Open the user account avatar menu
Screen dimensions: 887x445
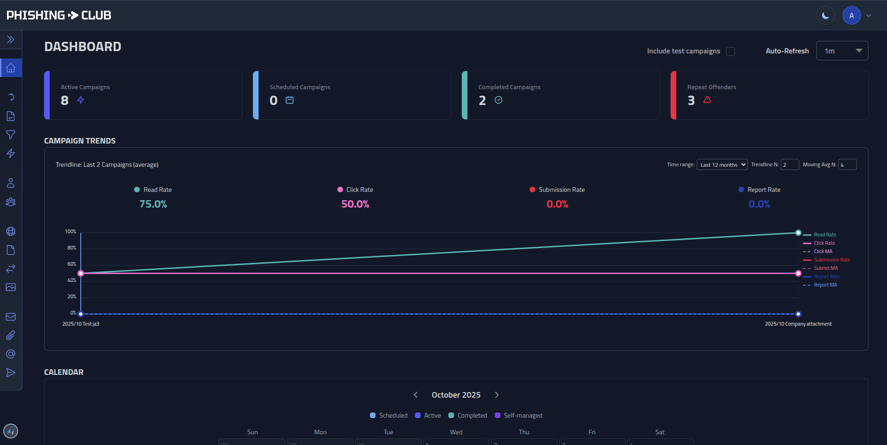tap(851, 15)
